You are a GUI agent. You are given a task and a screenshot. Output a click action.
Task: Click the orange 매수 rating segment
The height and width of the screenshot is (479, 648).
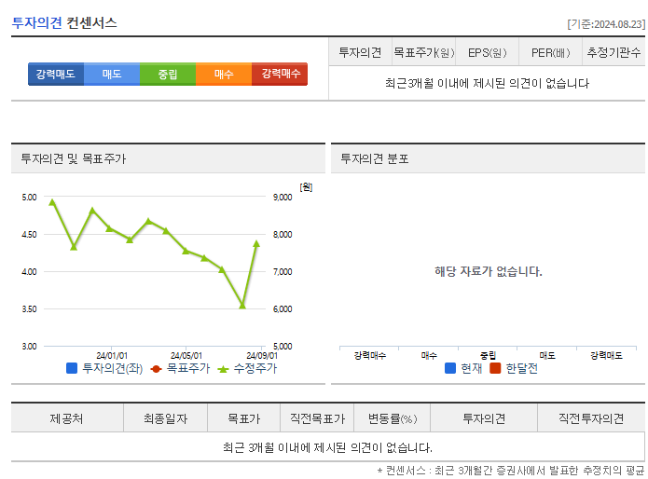coord(224,74)
